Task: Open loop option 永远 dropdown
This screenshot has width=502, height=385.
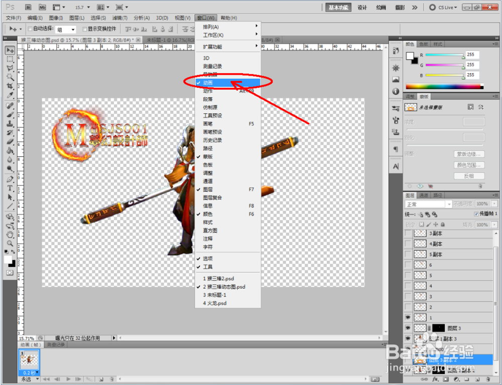Action: coord(30,379)
